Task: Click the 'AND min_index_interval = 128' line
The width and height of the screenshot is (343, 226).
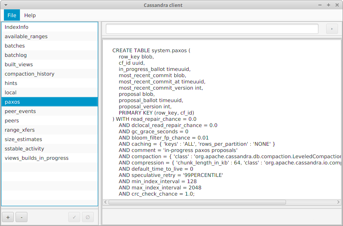Action: (x=158, y=182)
